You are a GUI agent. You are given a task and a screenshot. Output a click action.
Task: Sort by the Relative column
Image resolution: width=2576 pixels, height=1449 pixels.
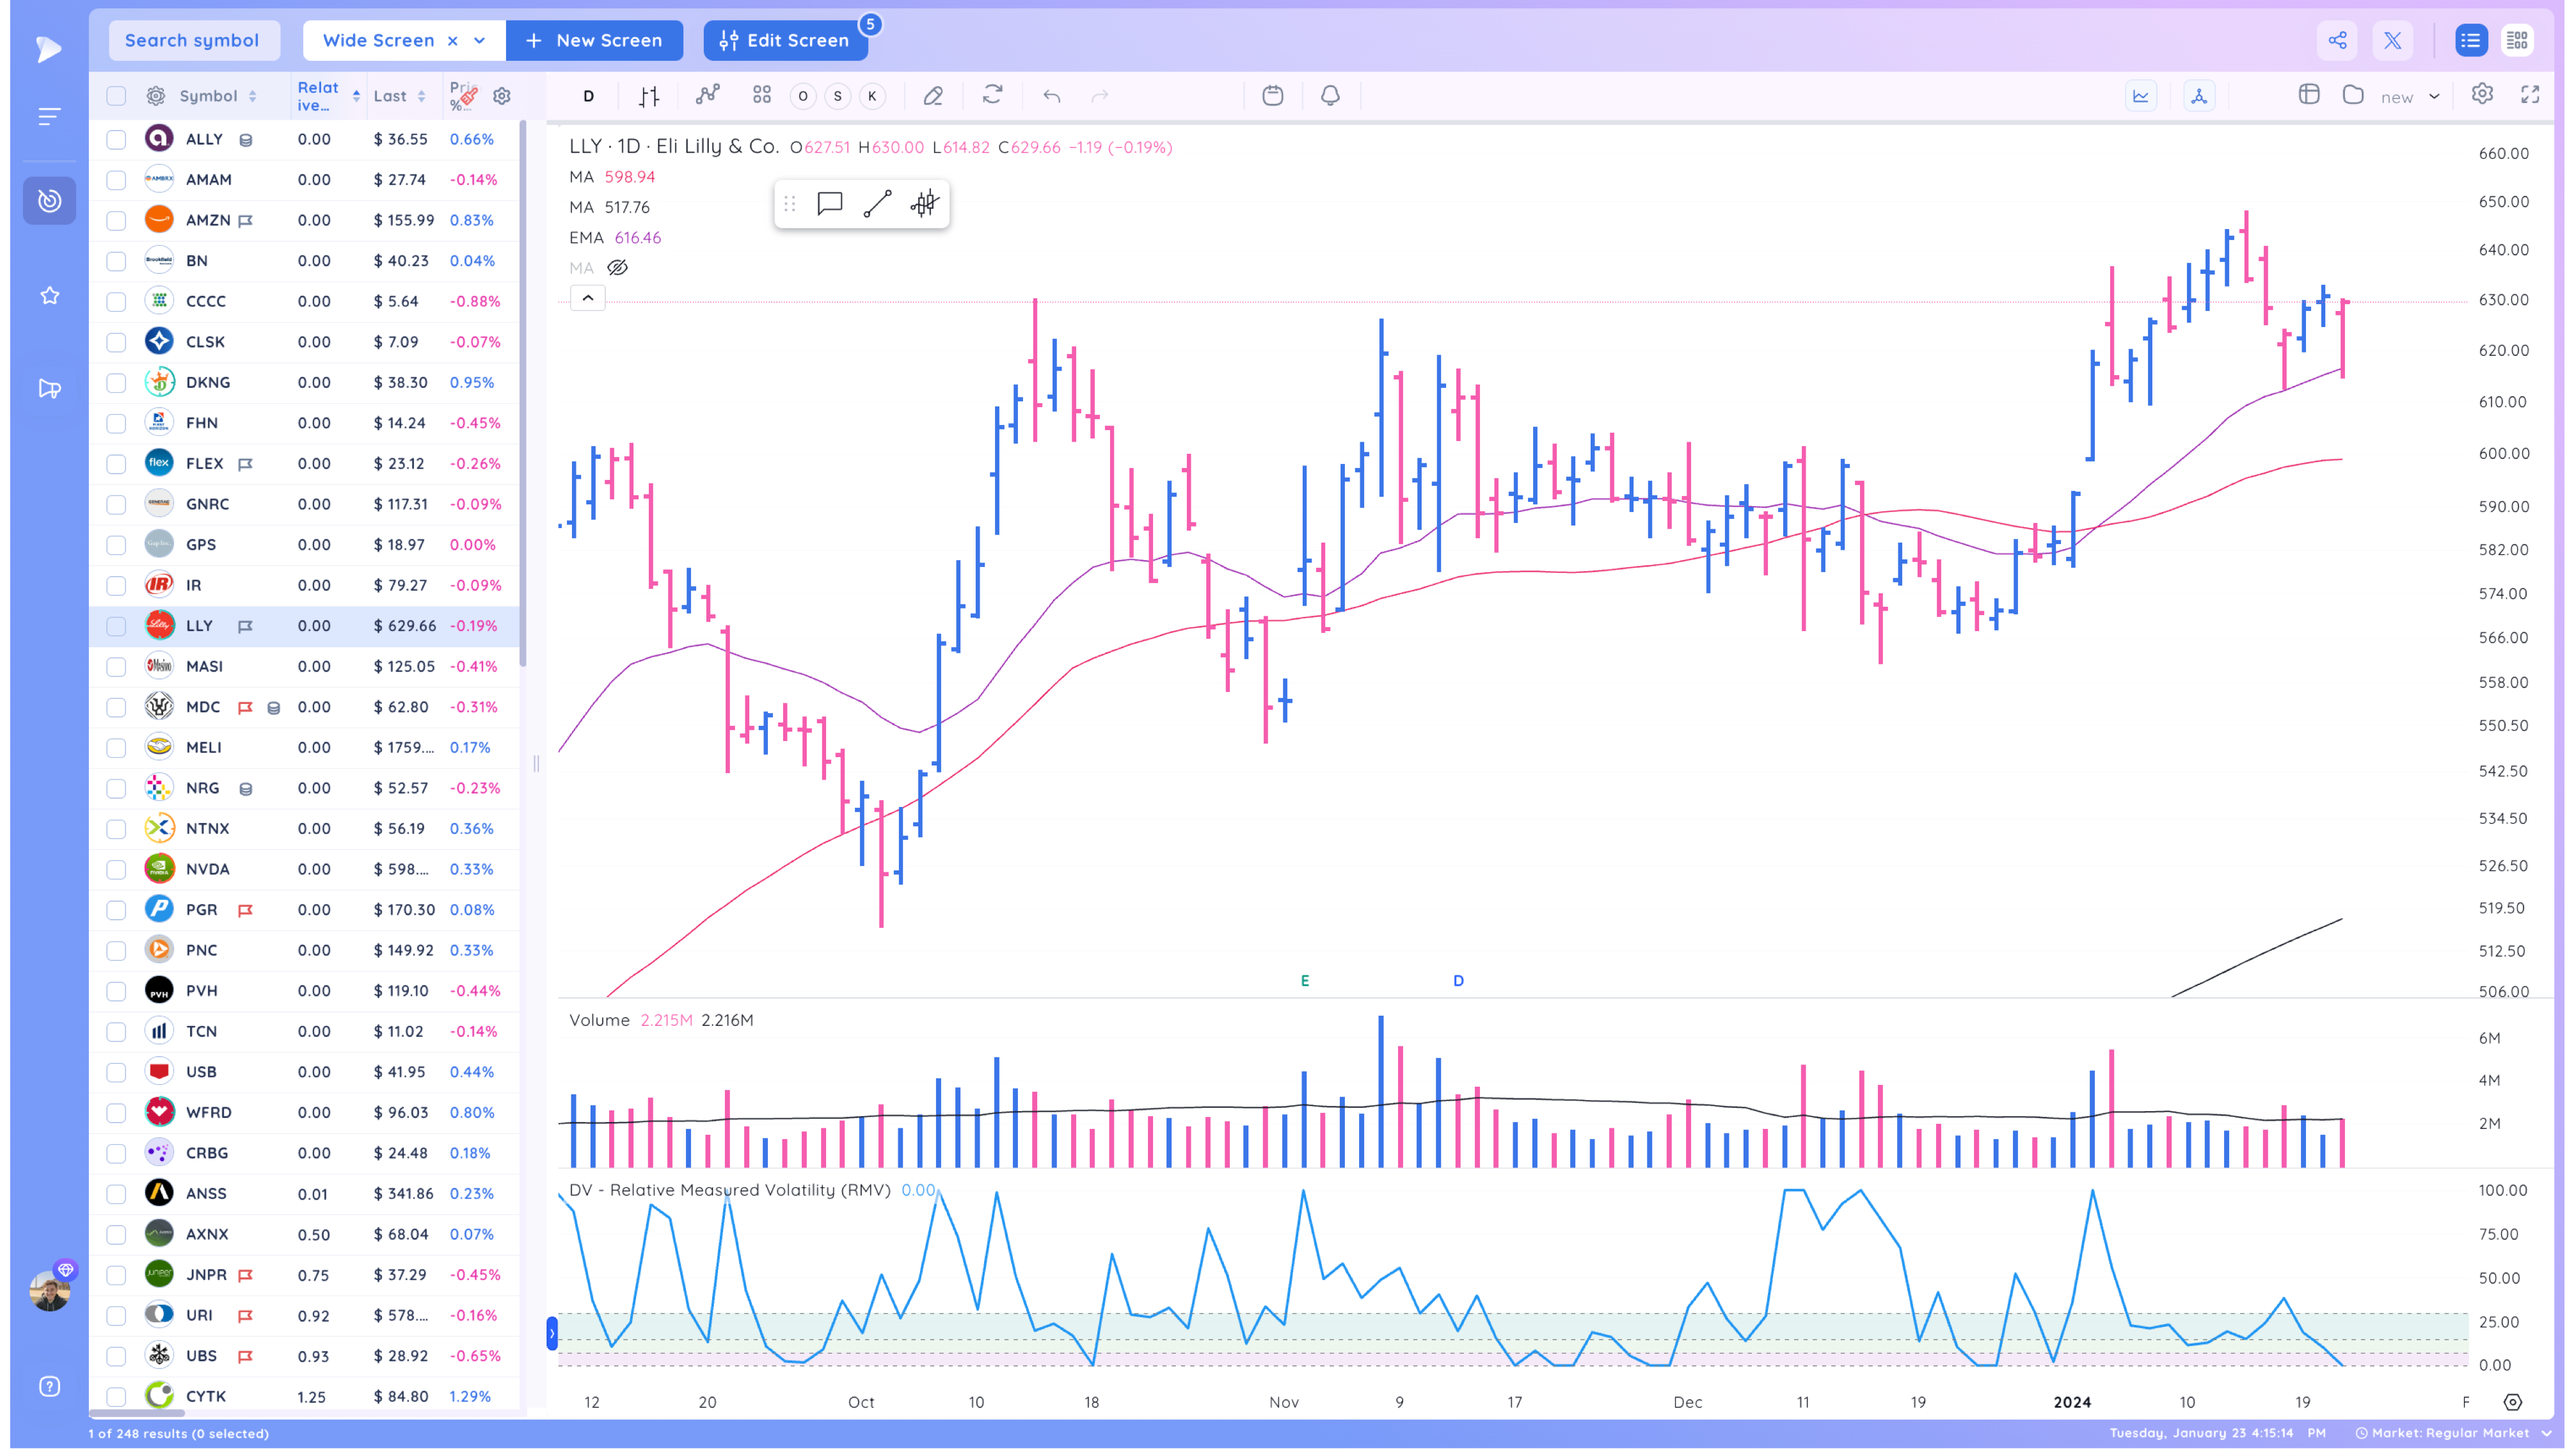pyautogui.click(x=328, y=96)
